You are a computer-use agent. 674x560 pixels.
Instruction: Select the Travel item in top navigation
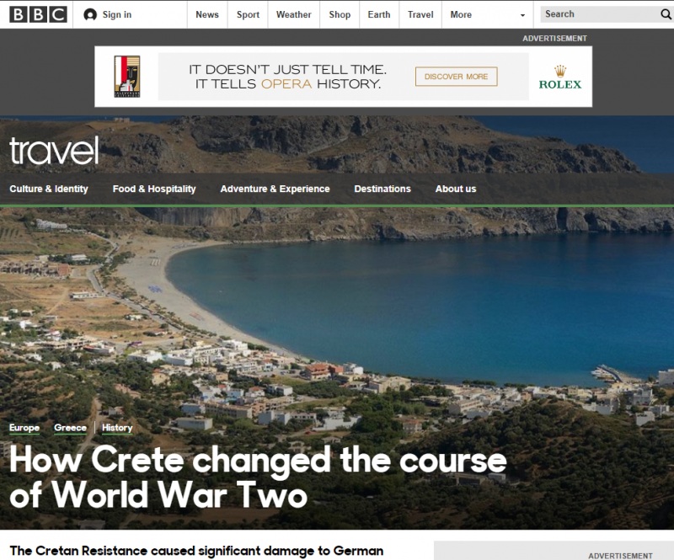coord(420,14)
